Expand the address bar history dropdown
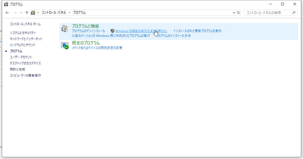 click(234, 13)
